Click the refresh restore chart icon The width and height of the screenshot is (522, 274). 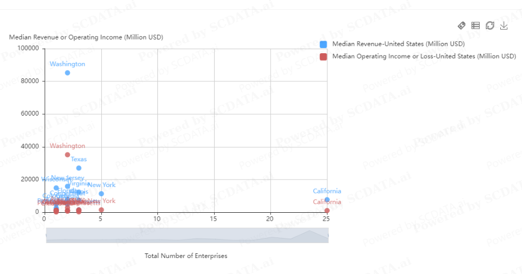[490, 26]
